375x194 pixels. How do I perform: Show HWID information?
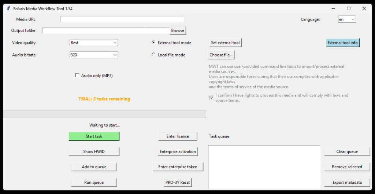[x=94, y=151]
